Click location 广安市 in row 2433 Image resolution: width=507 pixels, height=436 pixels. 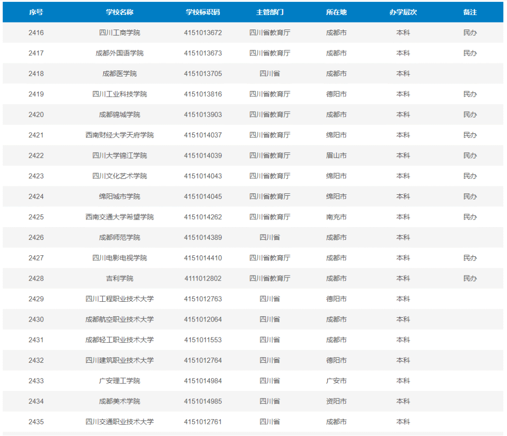point(336,381)
